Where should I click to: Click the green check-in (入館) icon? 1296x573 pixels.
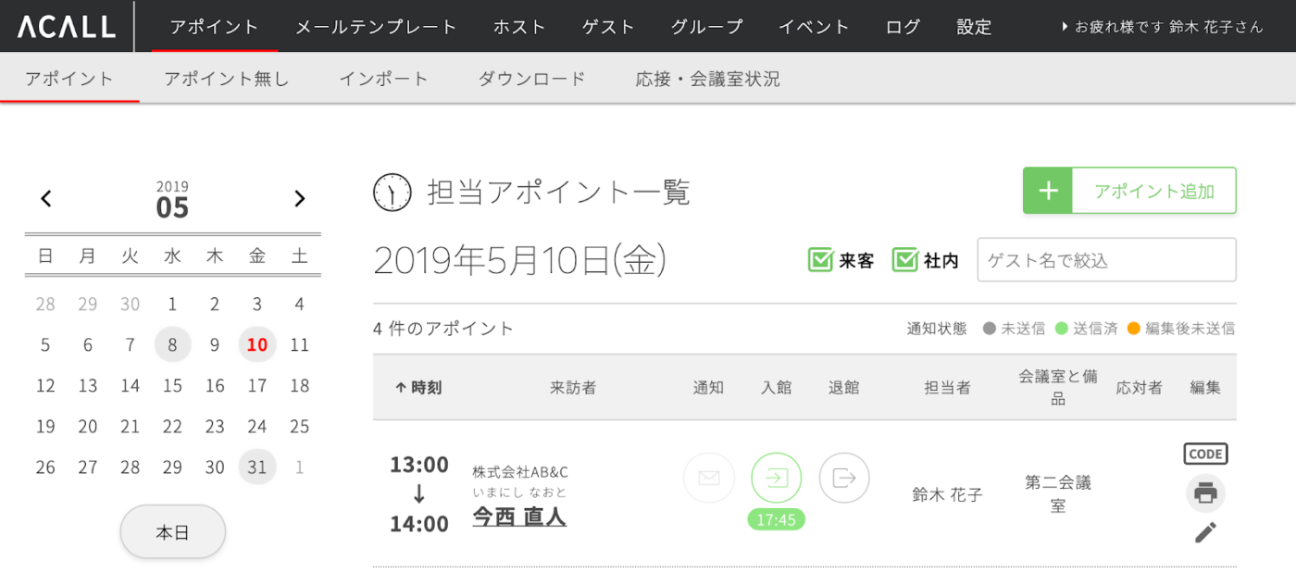point(776,478)
